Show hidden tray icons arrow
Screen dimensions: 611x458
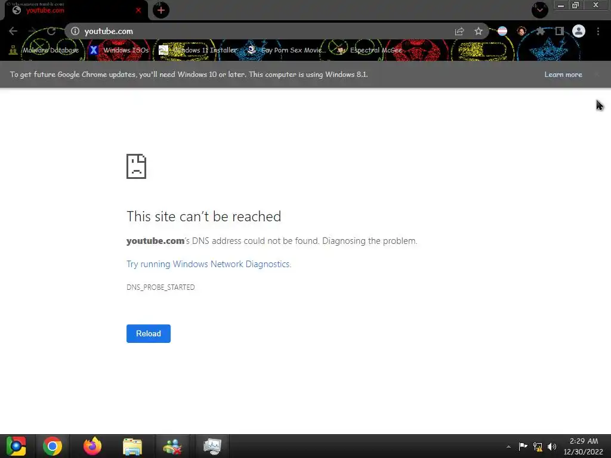pyautogui.click(x=508, y=447)
